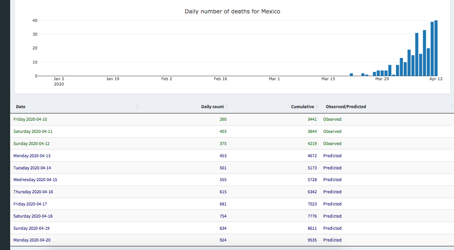
Task: Click the tallest bar at Apr 12
Action: 436,49
